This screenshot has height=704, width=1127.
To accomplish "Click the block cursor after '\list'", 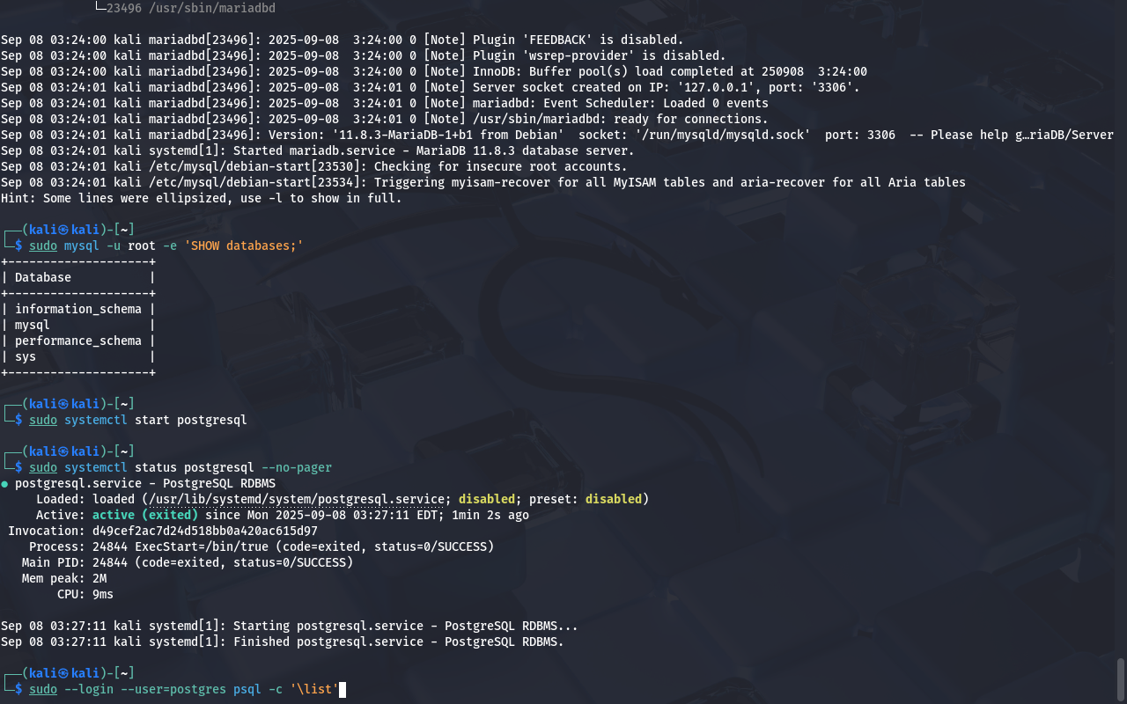I will click(x=343, y=689).
